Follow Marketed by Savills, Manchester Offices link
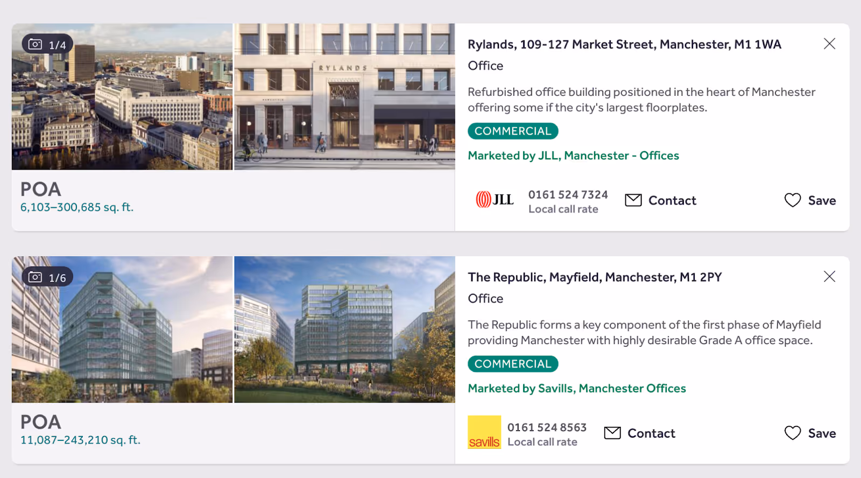The width and height of the screenshot is (861, 478). click(x=577, y=389)
